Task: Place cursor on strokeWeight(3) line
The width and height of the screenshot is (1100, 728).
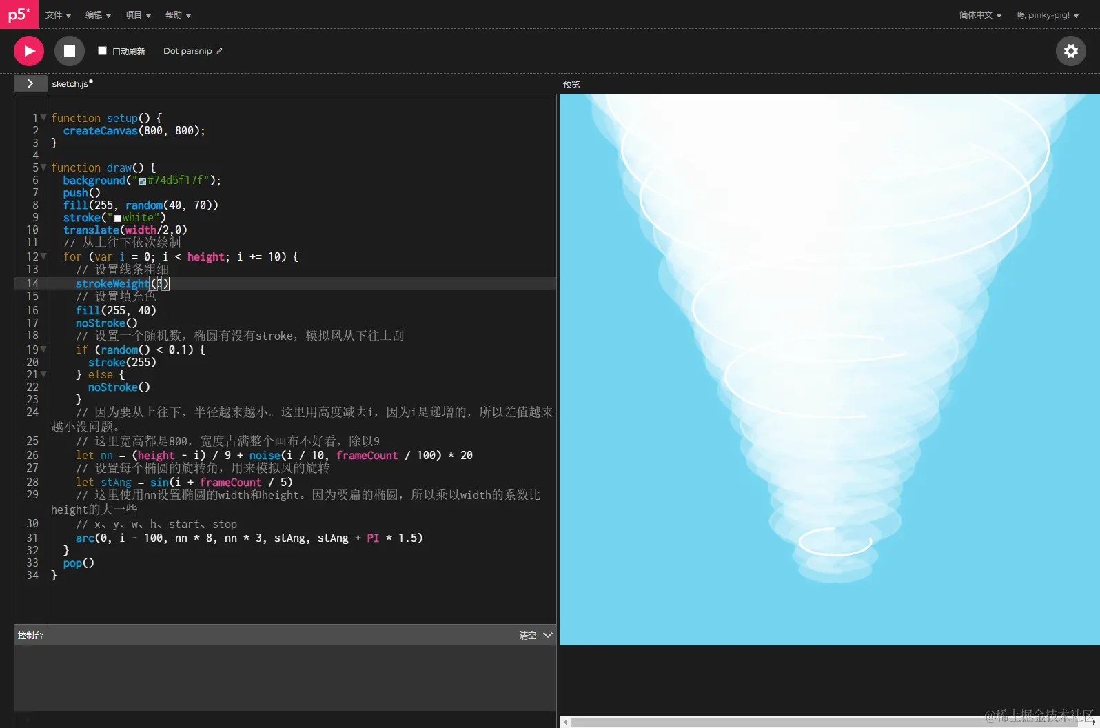Action: click(x=302, y=283)
